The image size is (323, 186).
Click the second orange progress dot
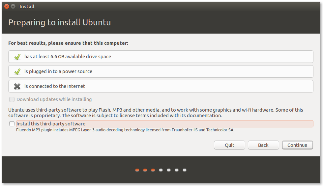pyautogui.click(x=145, y=170)
